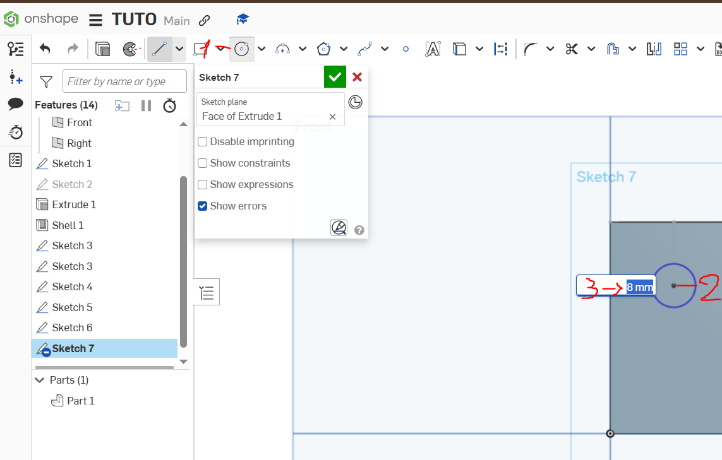
Task: Open the insert/configuration icon in left sidebar
Action: point(16,77)
